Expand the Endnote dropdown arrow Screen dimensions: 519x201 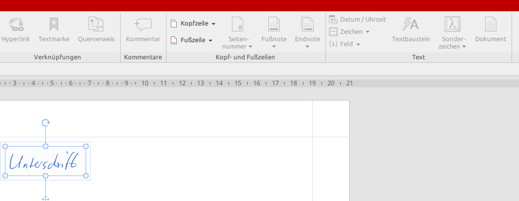[x=307, y=47]
